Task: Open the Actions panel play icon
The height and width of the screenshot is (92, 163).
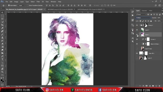Action: 132,15
